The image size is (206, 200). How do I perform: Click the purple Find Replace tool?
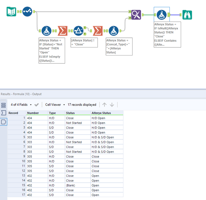136,15
